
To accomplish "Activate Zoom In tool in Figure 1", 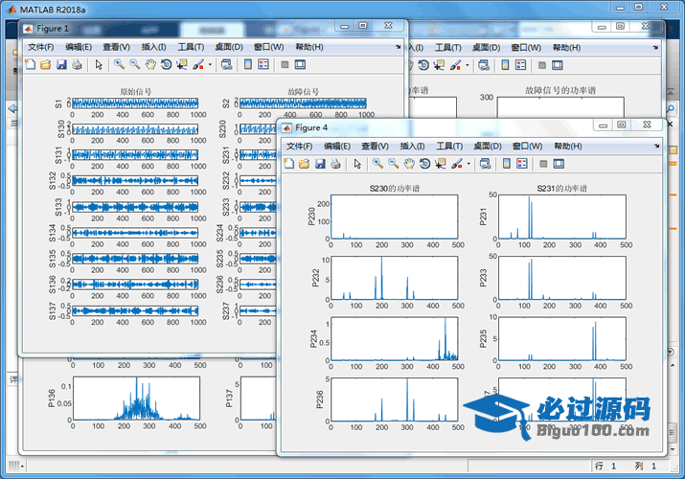I will point(119,64).
